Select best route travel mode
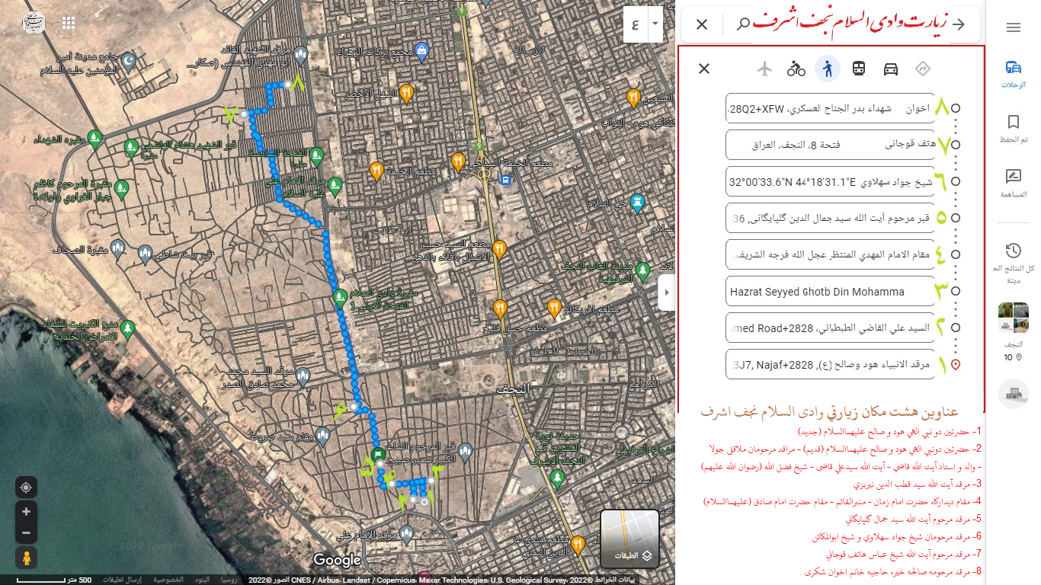Image resolution: width=1041 pixels, height=585 pixels. pos(923,69)
